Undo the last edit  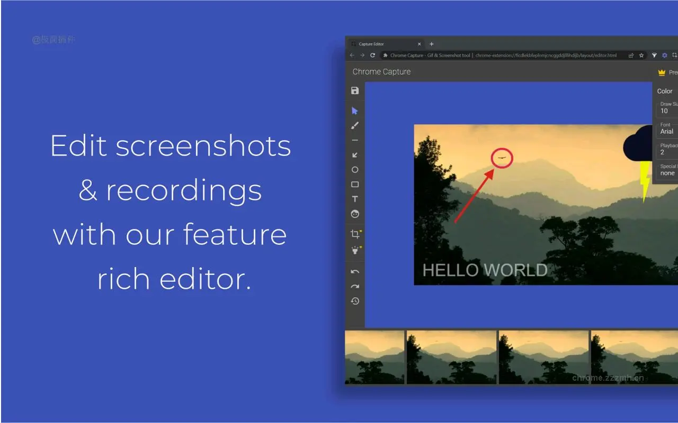click(x=355, y=272)
